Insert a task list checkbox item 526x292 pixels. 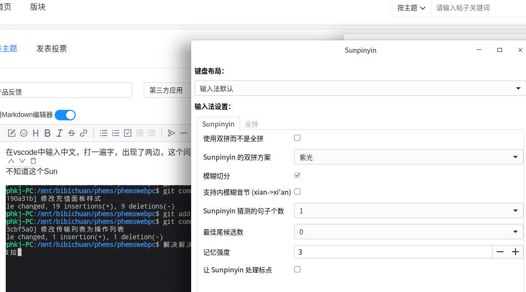pos(127,133)
